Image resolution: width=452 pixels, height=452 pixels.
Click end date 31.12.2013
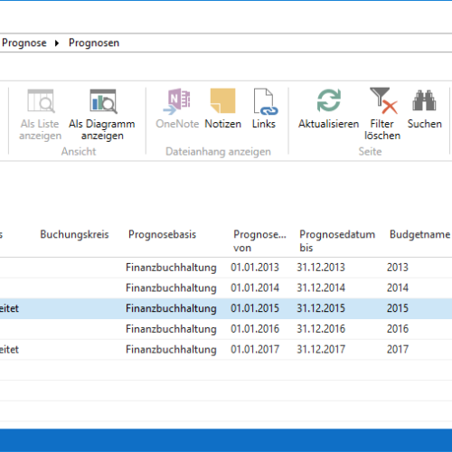(321, 268)
